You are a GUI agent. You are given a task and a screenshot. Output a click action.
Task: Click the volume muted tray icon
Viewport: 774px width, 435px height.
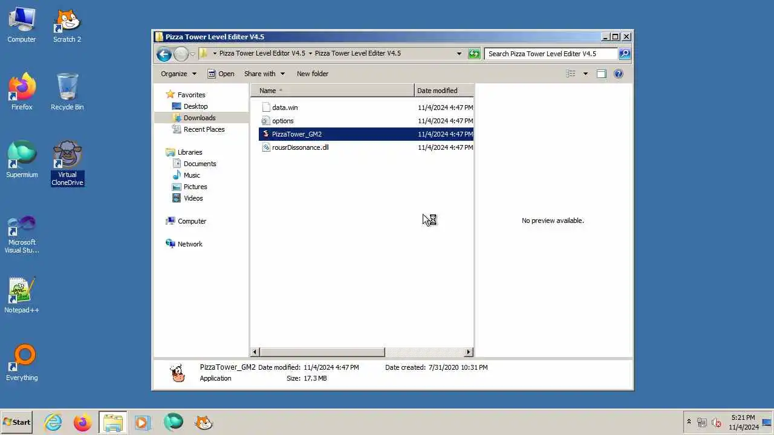point(717,423)
